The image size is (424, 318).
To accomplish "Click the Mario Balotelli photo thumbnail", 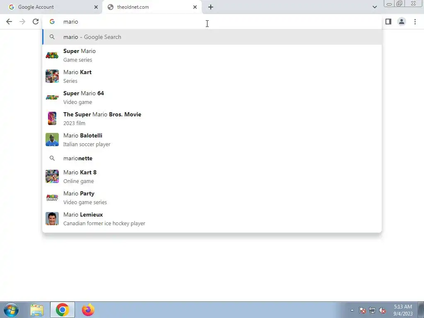I will coord(52,140).
